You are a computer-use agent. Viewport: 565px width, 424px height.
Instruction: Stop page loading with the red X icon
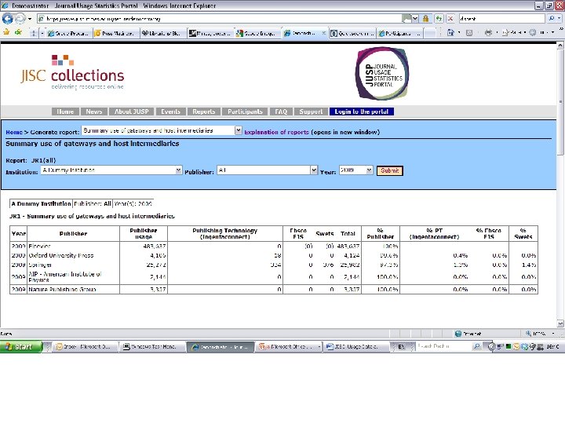pyautogui.click(x=450, y=18)
